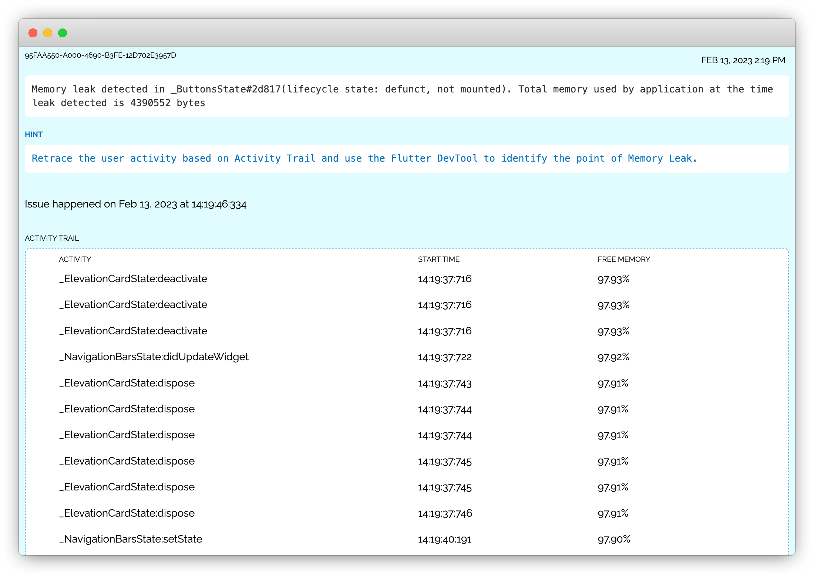Viewport: 814px width, 574px height.
Task: Expand the ACTIVITY TRAIL section header
Action: [52, 238]
